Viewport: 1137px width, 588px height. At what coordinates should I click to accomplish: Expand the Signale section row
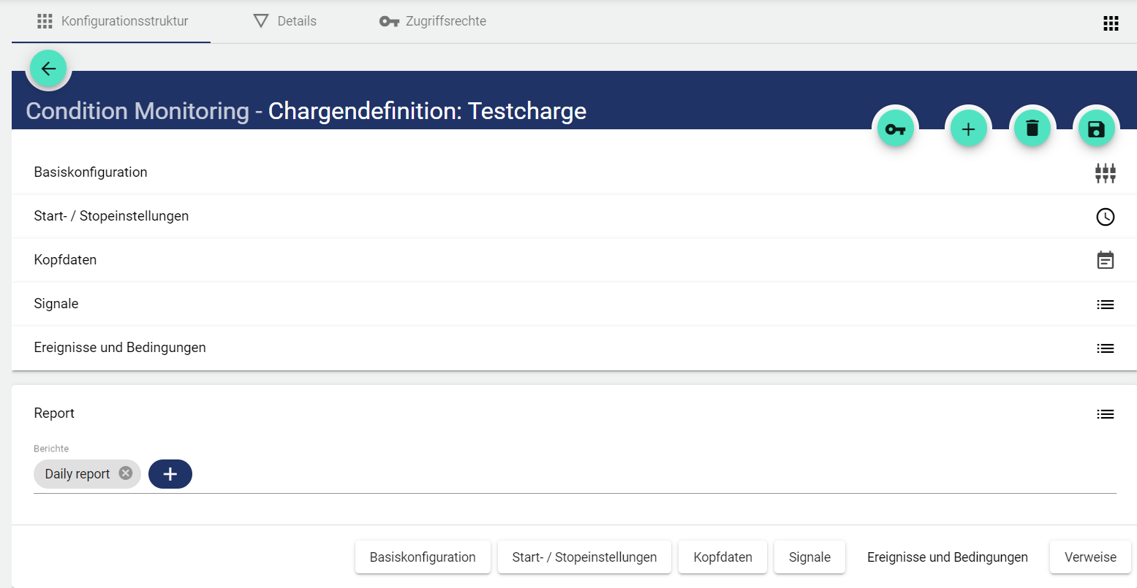click(x=56, y=304)
